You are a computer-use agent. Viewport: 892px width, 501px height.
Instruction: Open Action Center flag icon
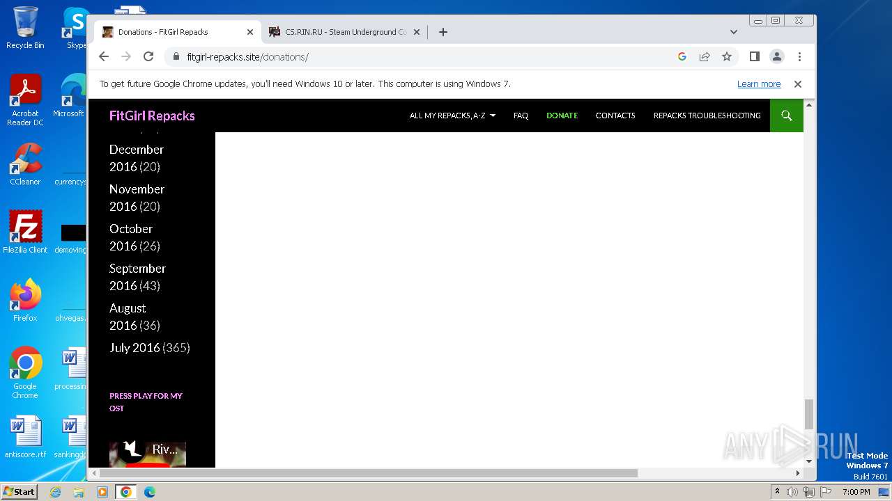(x=826, y=492)
